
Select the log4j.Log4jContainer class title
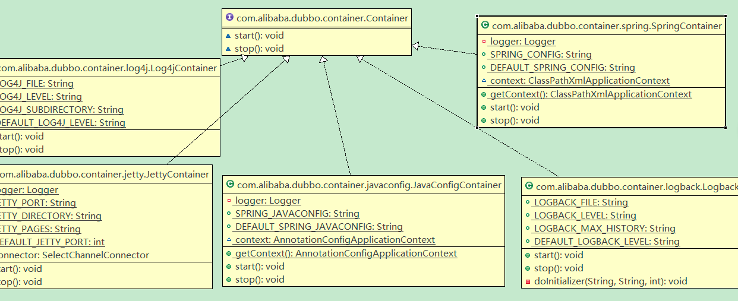click(108, 68)
